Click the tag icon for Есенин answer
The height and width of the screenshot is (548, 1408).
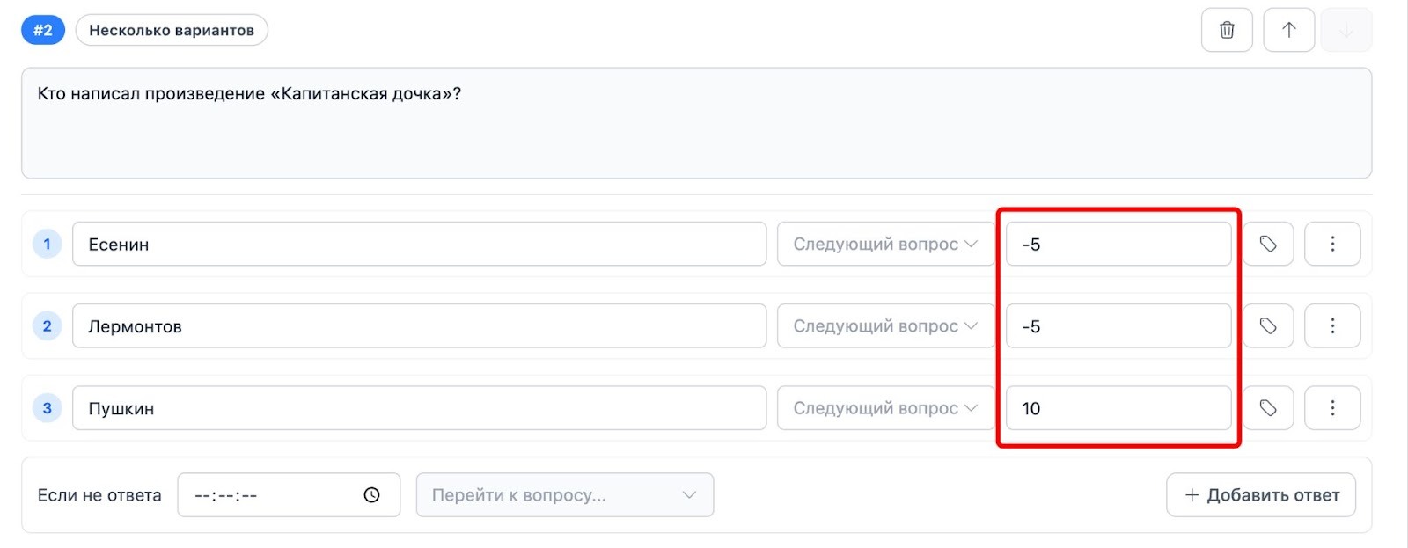[x=1267, y=244]
